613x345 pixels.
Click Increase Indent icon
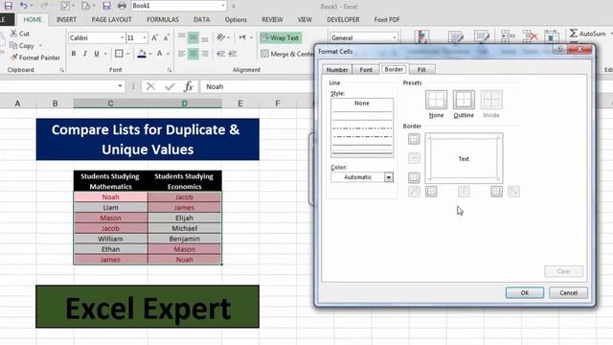click(x=233, y=54)
